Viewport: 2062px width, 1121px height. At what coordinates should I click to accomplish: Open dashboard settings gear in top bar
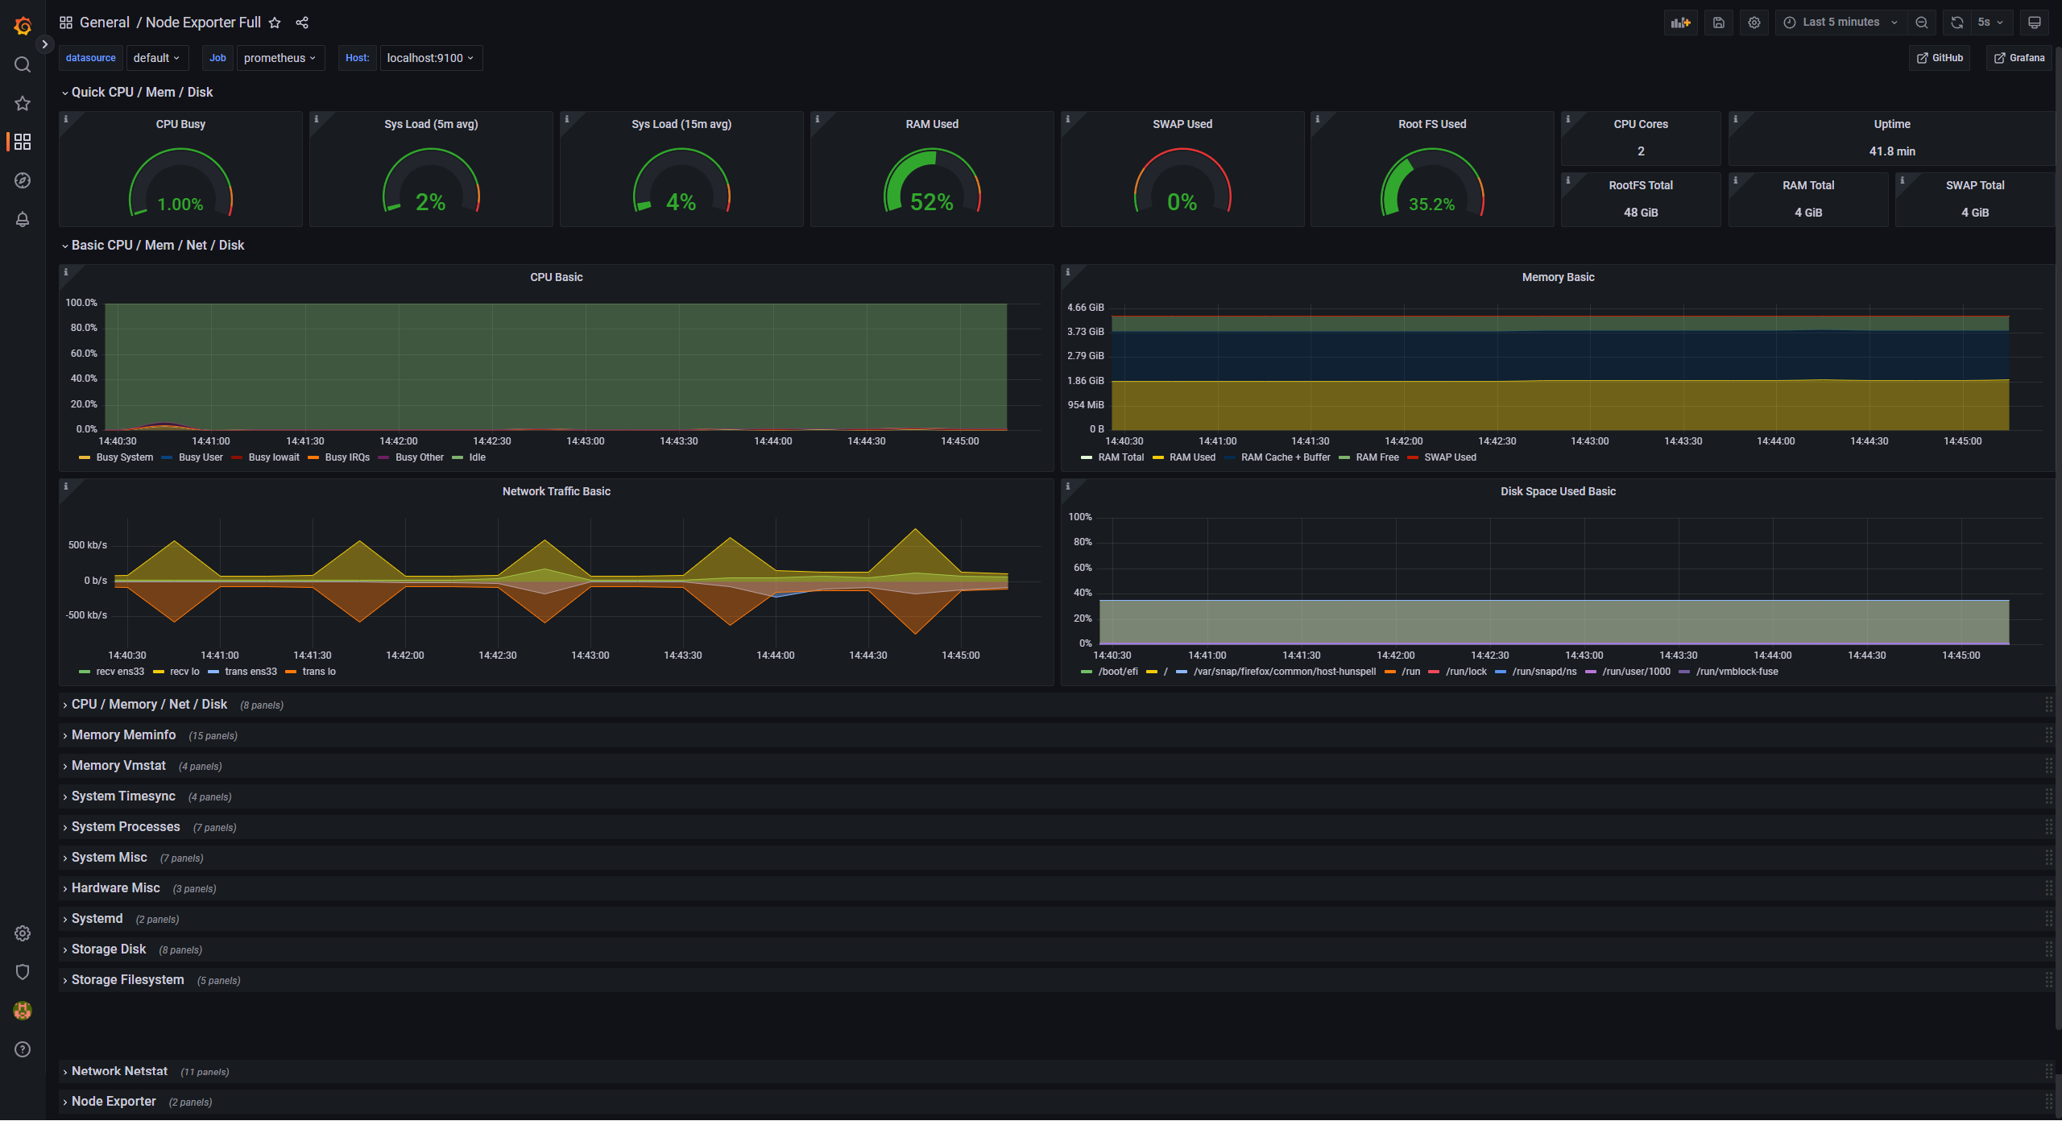[1754, 23]
